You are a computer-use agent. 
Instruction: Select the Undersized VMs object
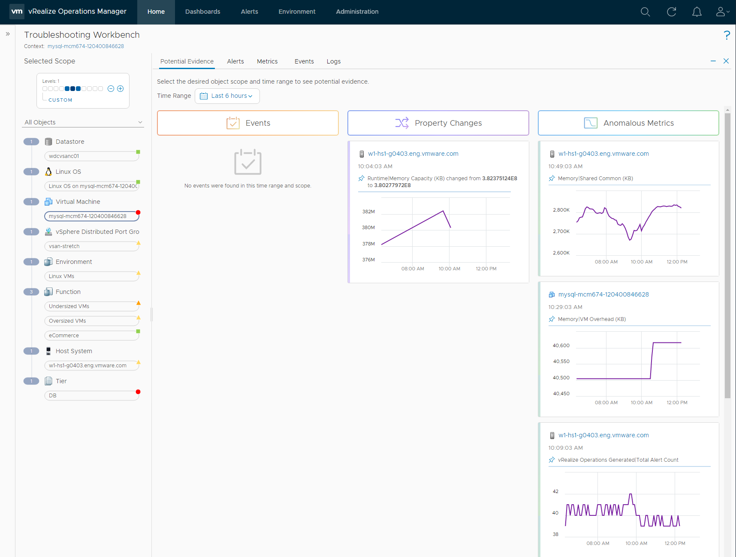[92, 306]
